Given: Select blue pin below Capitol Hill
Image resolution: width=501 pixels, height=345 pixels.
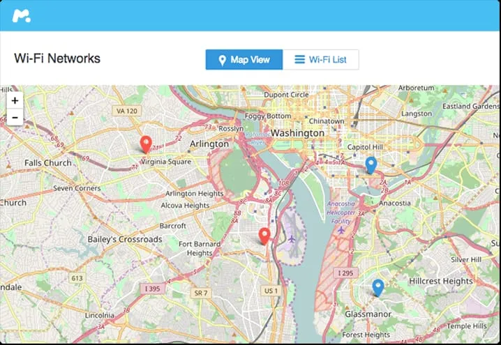Looking at the screenshot, I should coord(371,165).
